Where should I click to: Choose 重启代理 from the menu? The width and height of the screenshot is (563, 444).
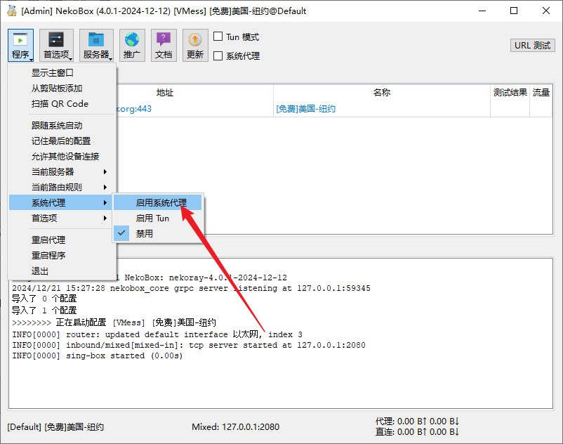pyautogui.click(x=62, y=240)
